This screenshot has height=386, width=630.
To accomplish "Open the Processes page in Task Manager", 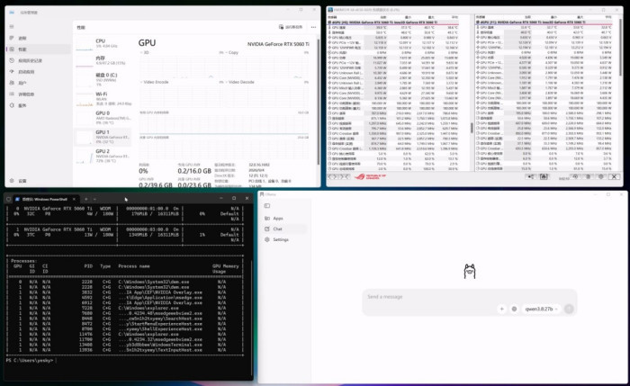I will [38, 38].
